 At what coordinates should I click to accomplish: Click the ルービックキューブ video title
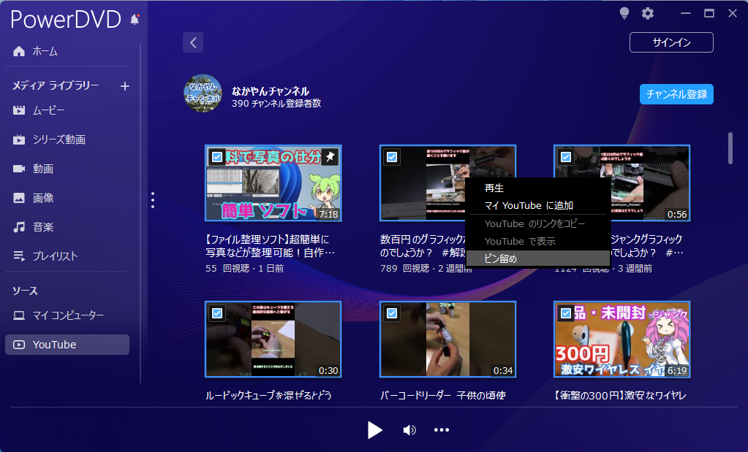pyautogui.click(x=268, y=395)
